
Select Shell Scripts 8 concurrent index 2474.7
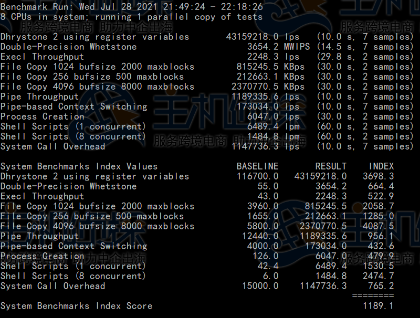coord(378,276)
